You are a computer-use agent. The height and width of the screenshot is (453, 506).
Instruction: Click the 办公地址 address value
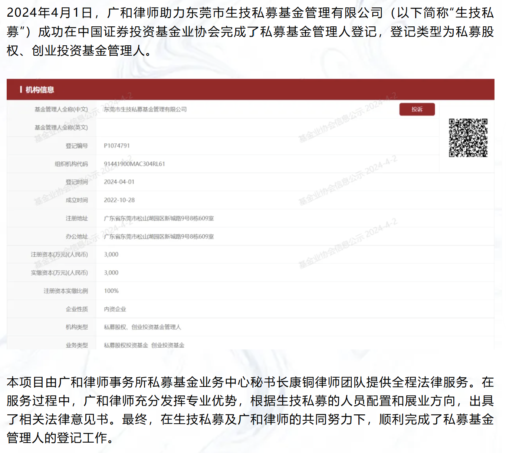click(x=159, y=237)
